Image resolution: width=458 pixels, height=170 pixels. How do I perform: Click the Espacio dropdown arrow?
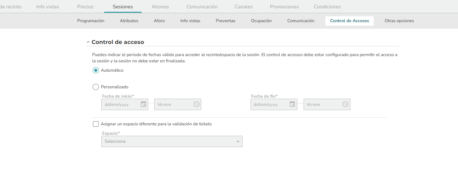238,142
